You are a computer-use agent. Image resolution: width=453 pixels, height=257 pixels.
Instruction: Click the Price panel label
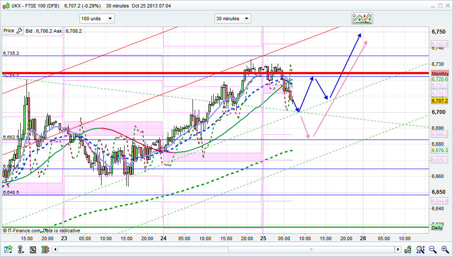tap(8, 31)
